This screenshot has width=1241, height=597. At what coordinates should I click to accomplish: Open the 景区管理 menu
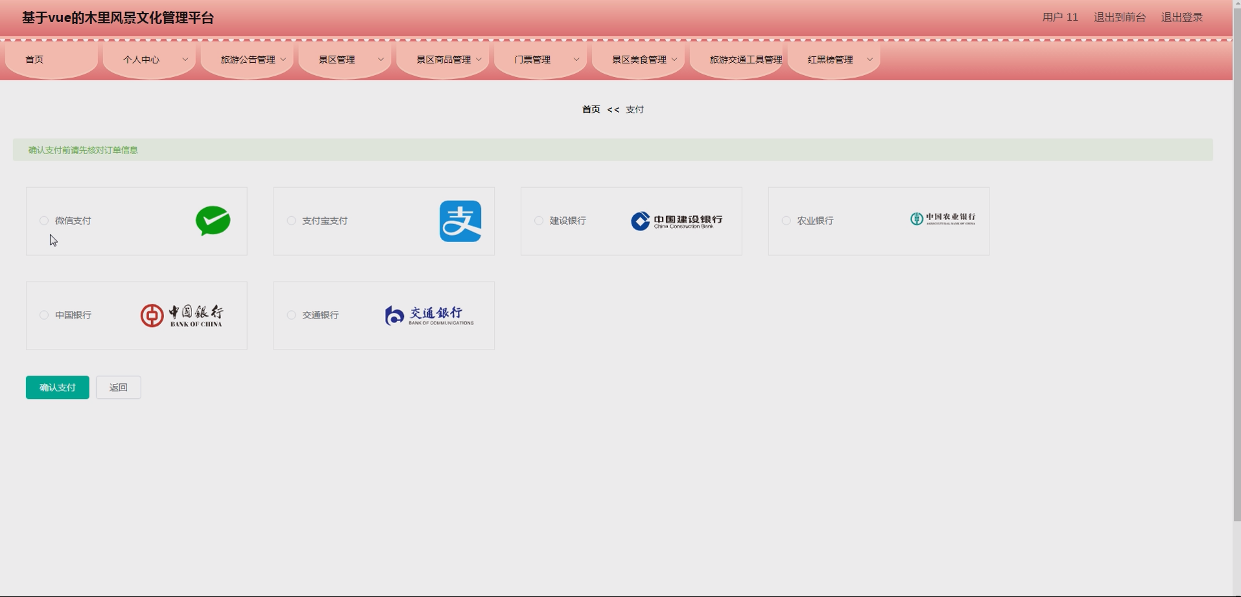coord(345,60)
